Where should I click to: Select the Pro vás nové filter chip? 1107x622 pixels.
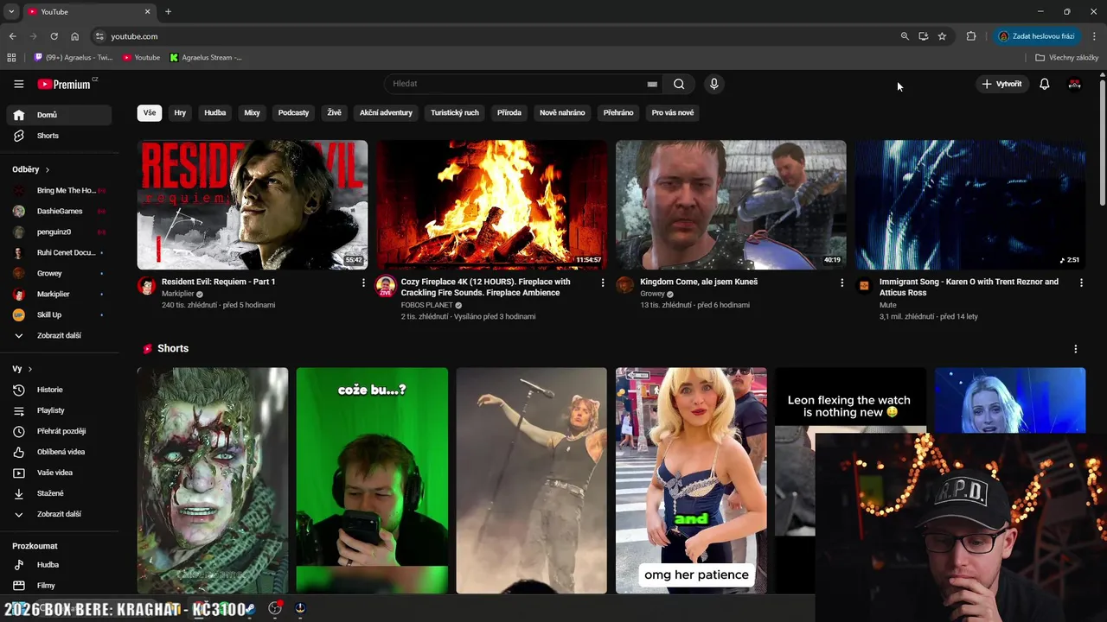[x=673, y=112]
